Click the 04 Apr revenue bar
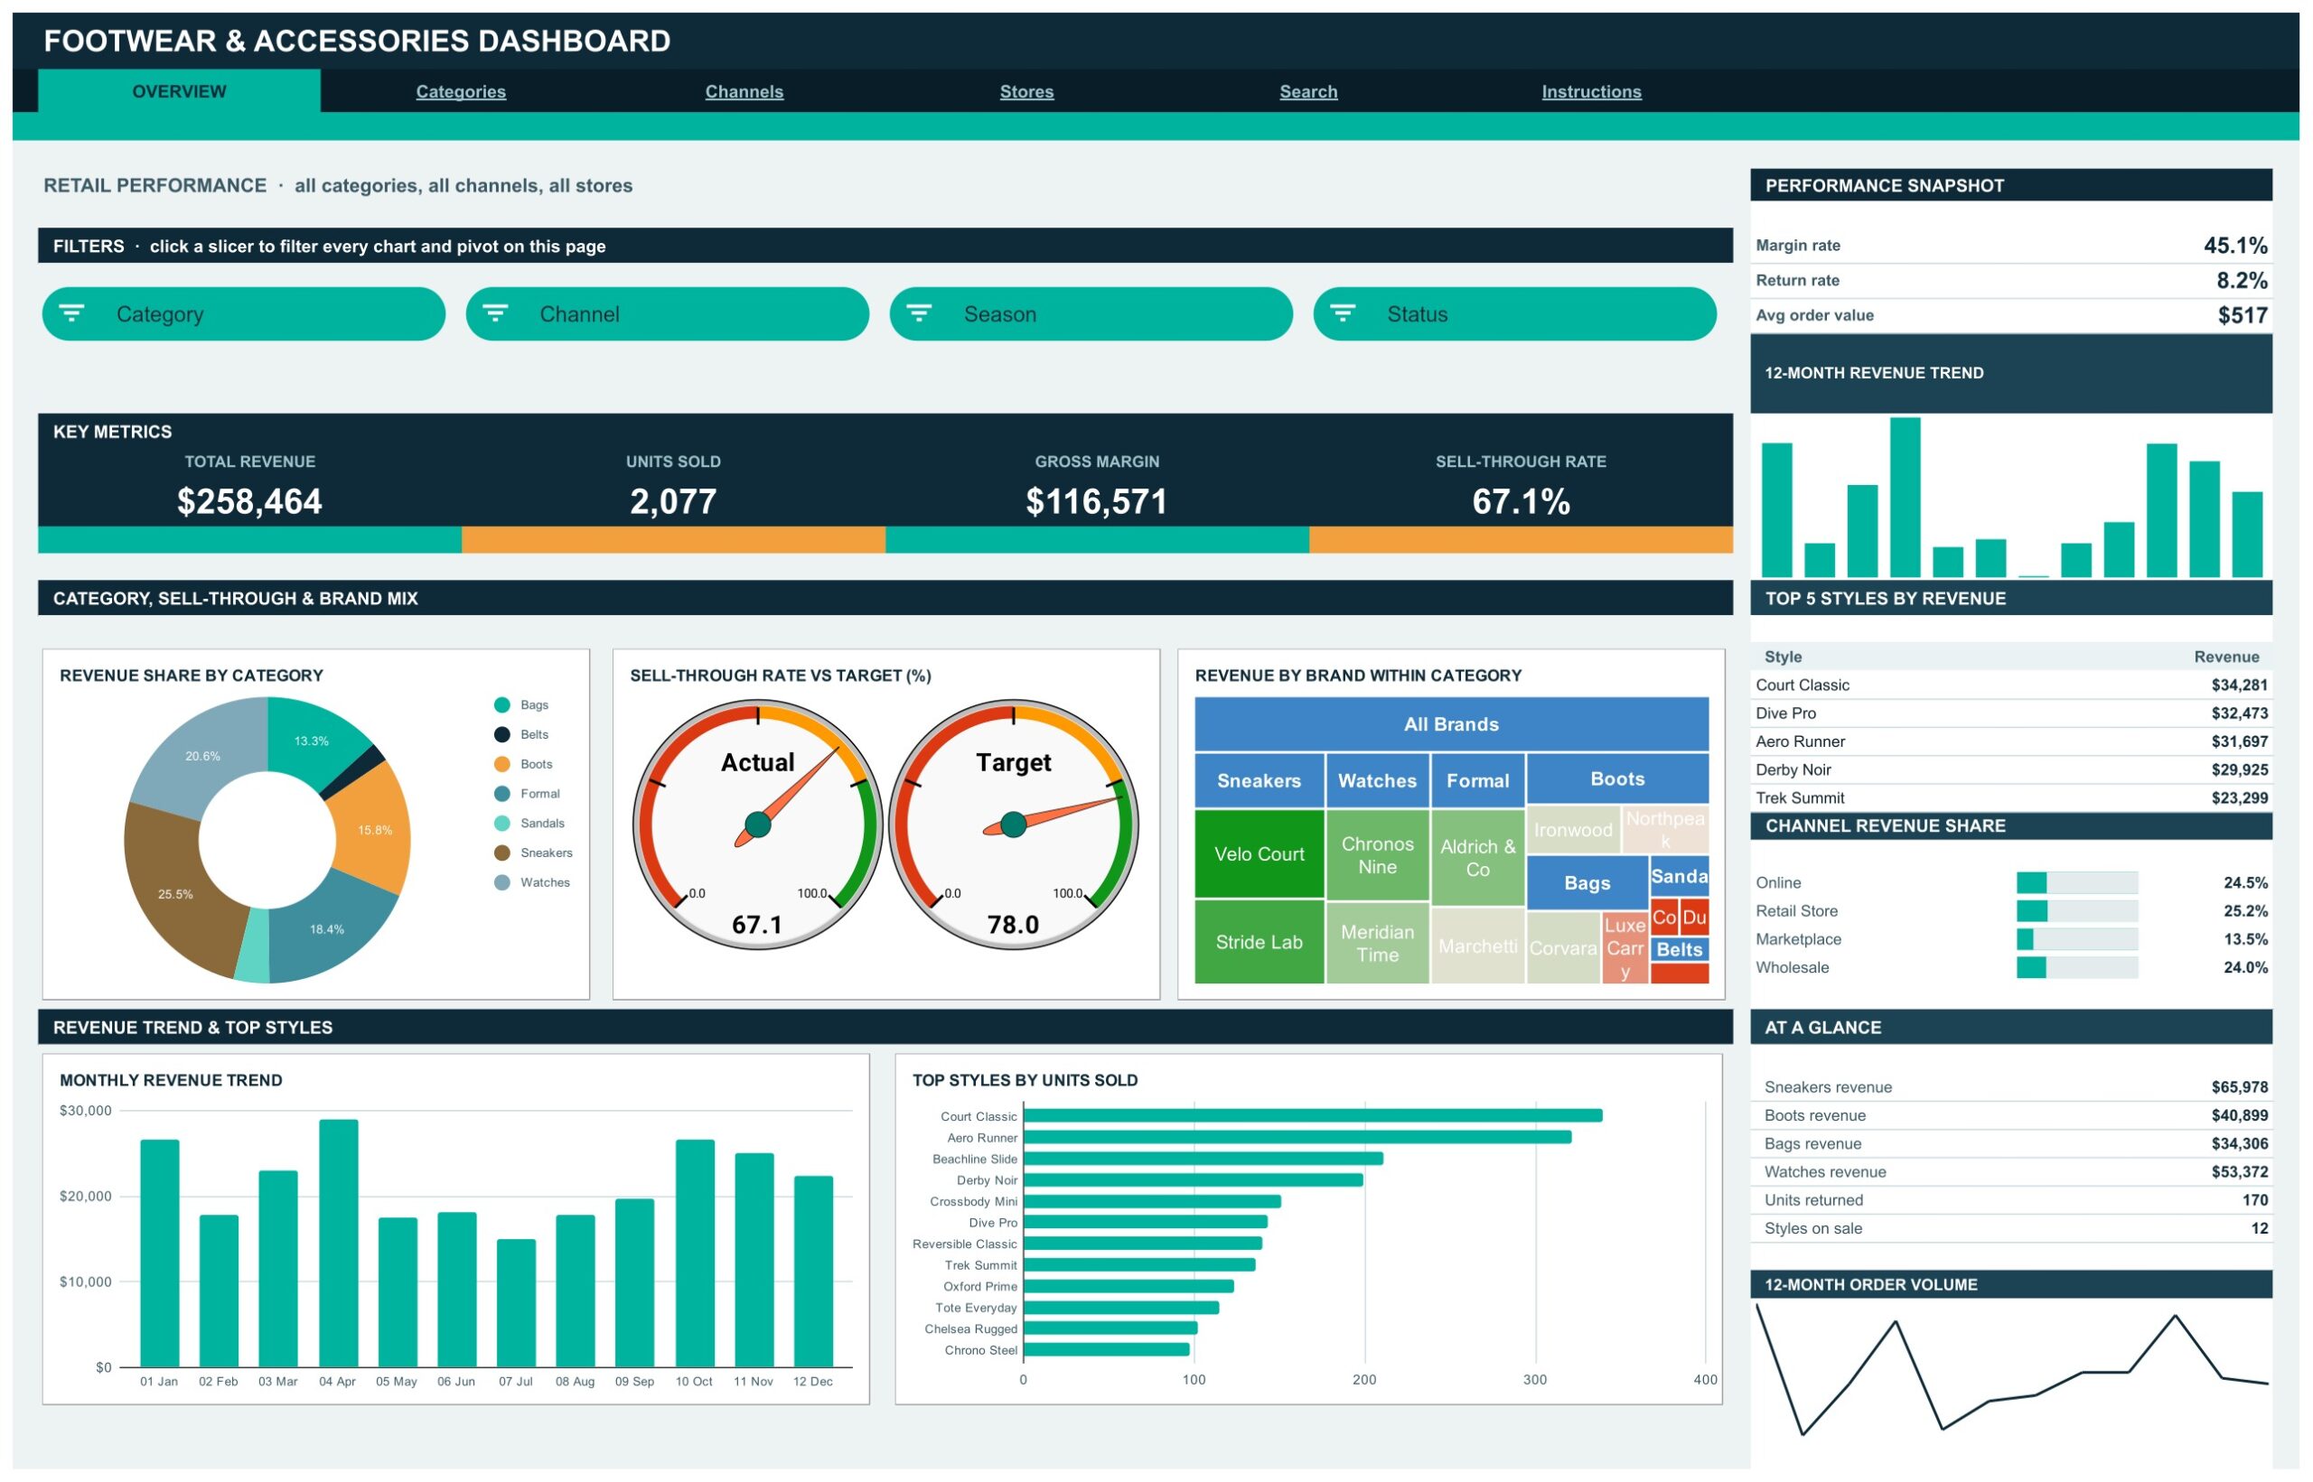2313x1482 pixels. coord(339,1243)
